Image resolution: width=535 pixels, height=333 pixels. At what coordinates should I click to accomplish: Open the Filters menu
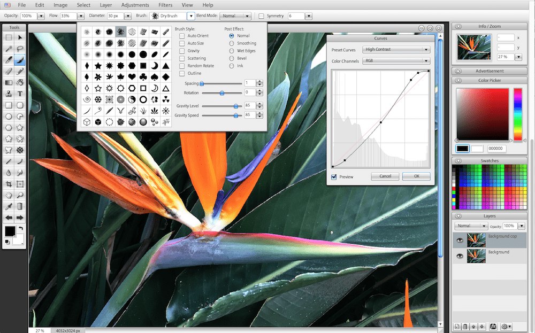165,5
